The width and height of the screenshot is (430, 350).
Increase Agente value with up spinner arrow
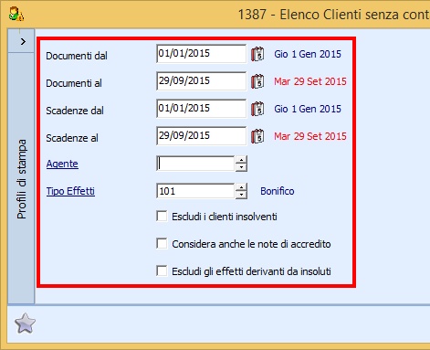241,160
